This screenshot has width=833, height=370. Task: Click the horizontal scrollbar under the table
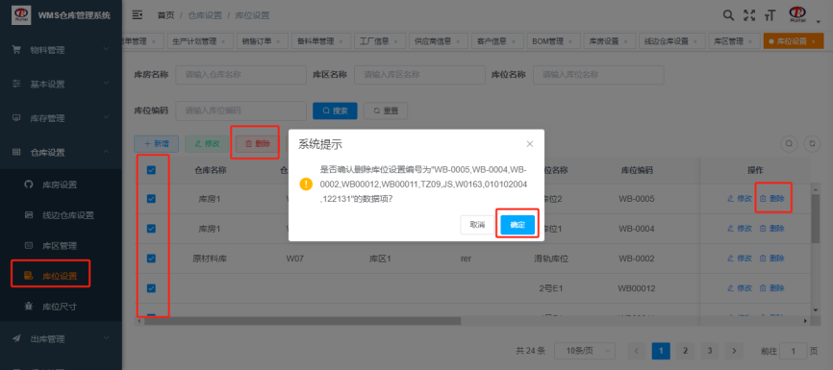point(301,321)
